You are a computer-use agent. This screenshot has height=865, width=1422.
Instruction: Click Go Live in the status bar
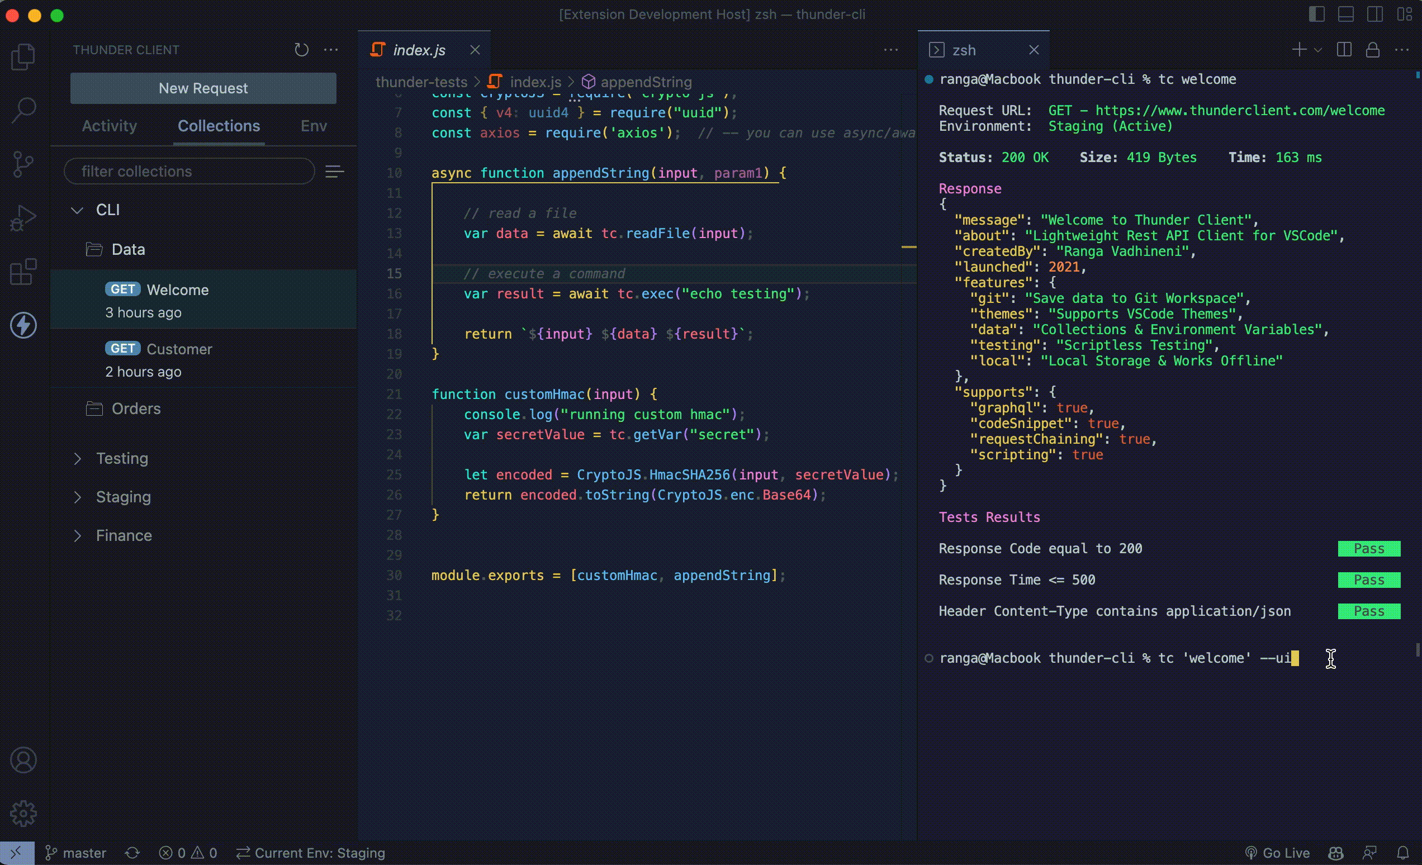(x=1278, y=853)
